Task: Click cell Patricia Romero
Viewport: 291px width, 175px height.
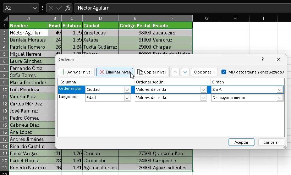Action: 29,47
